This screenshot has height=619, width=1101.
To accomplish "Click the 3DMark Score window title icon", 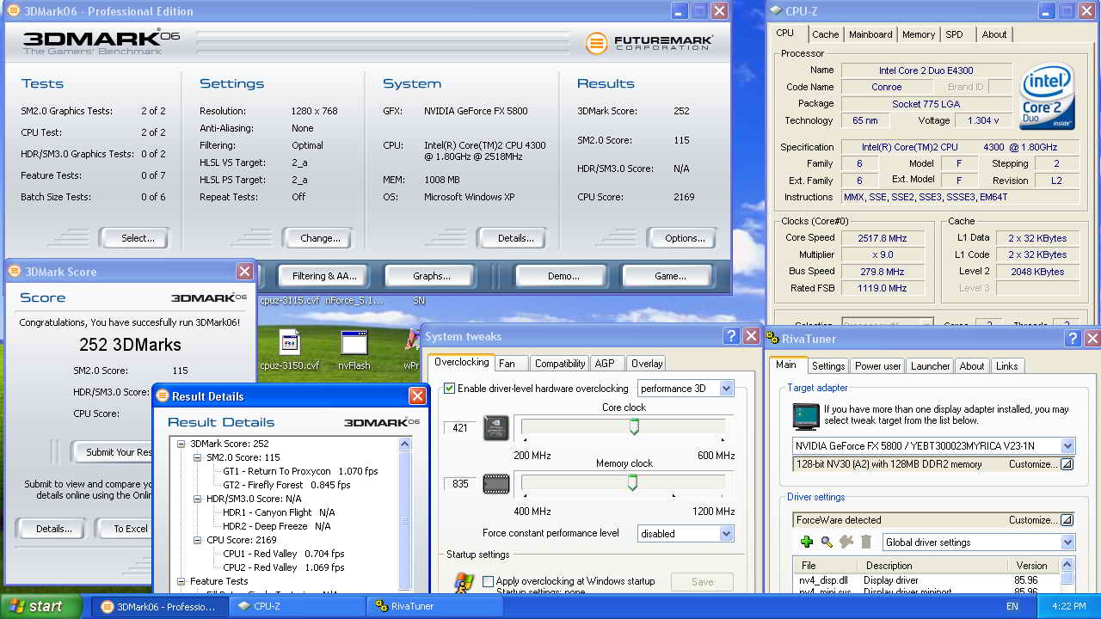I will [x=15, y=272].
